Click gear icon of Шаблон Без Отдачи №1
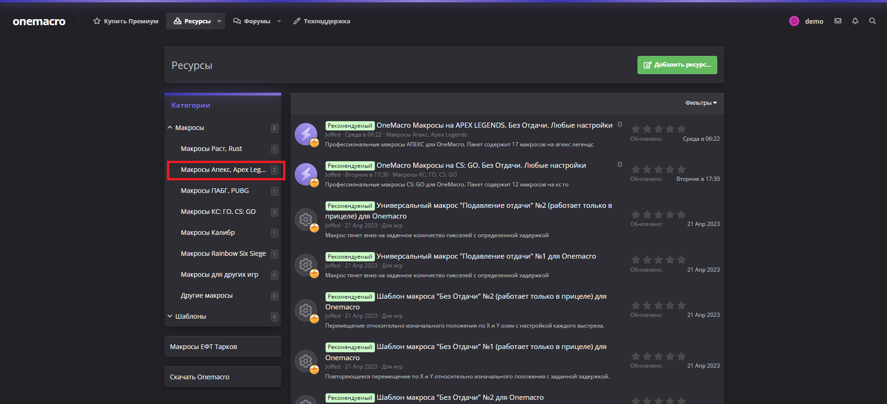The height and width of the screenshot is (404, 887). tap(306, 361)
